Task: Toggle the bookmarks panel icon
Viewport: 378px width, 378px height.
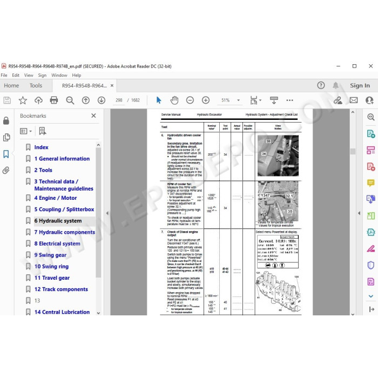Action: pos(6,154)
